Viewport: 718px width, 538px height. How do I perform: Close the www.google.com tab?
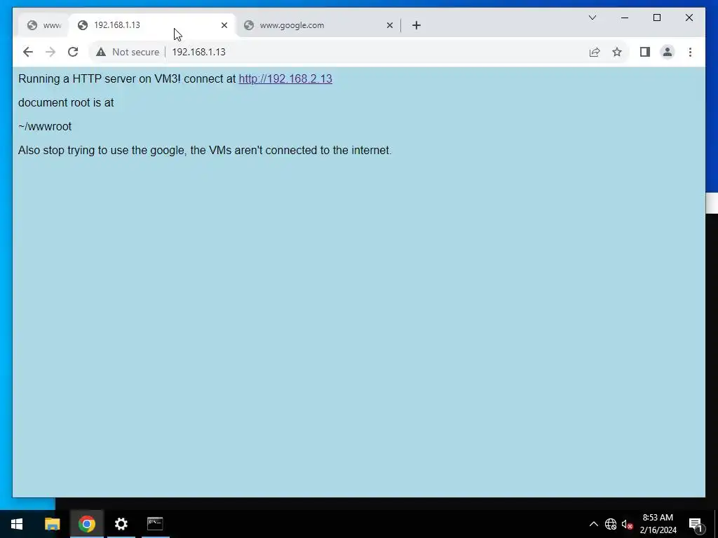point(390,26)
